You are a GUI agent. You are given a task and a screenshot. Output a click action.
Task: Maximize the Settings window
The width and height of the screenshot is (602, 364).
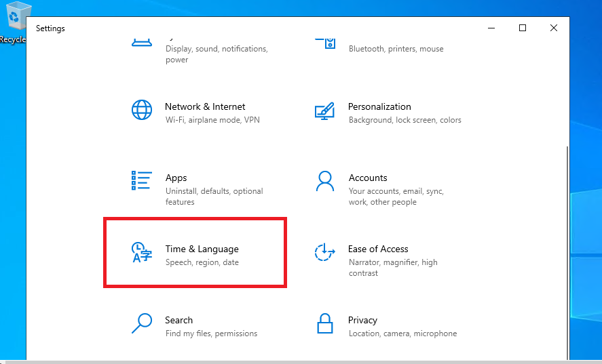(523, 28)
